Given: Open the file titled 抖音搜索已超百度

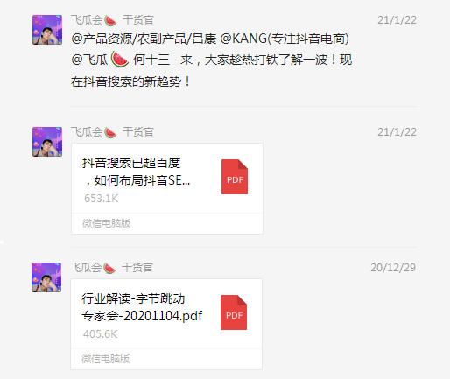Looking at the screenshot, I should 167,188.
